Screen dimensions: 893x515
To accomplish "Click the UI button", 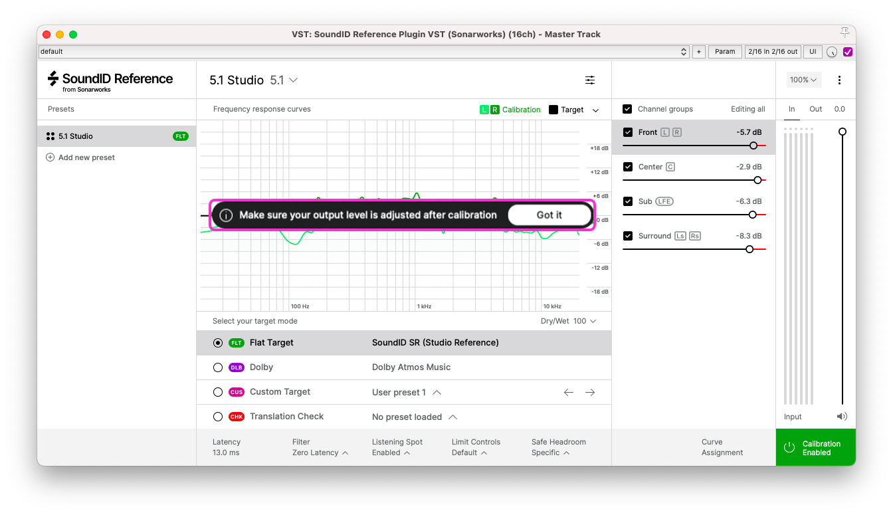I will 812,51.
